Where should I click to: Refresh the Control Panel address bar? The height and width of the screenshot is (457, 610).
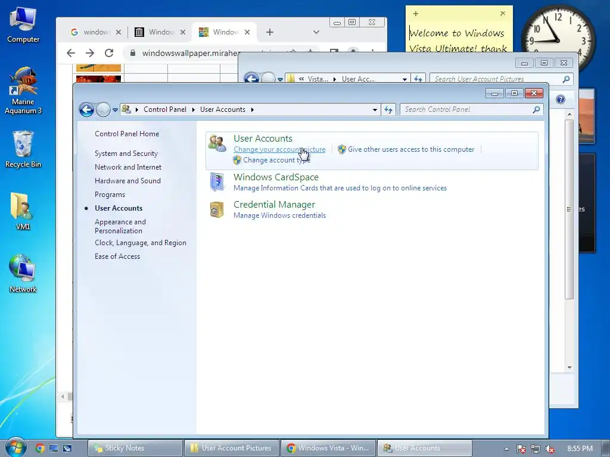[388, 109]
